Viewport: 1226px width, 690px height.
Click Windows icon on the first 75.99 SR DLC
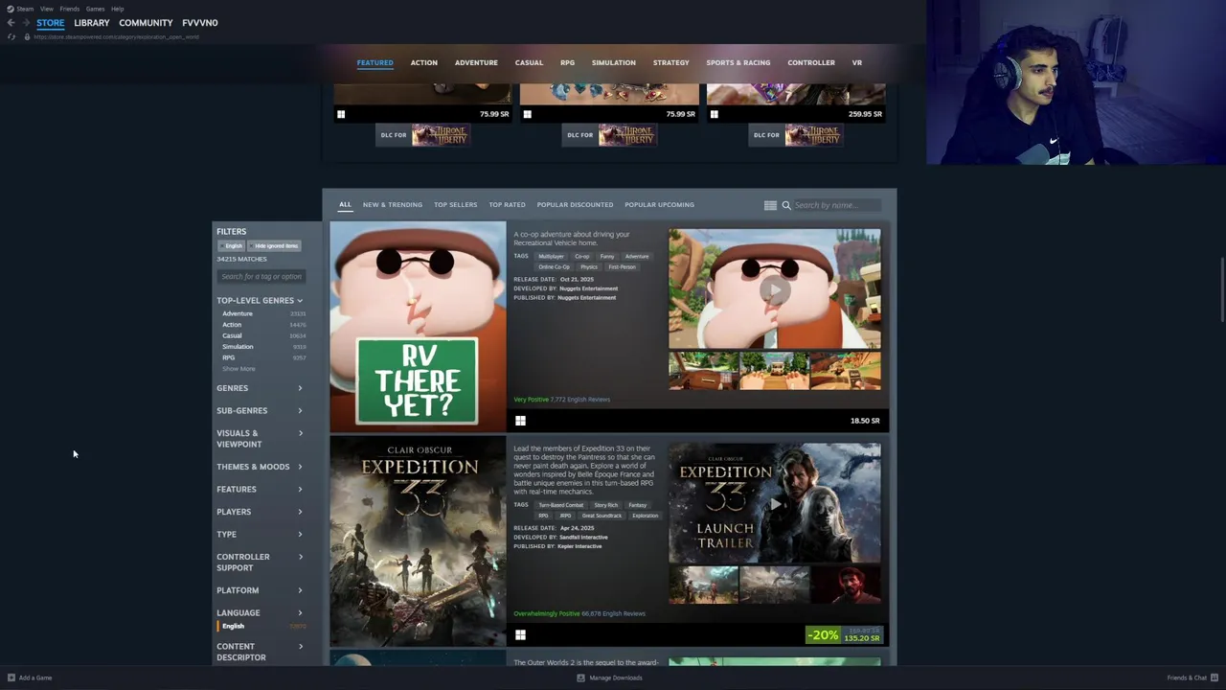340,114
